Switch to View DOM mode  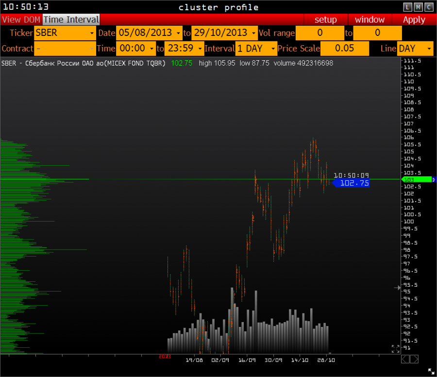coord(21,20)
